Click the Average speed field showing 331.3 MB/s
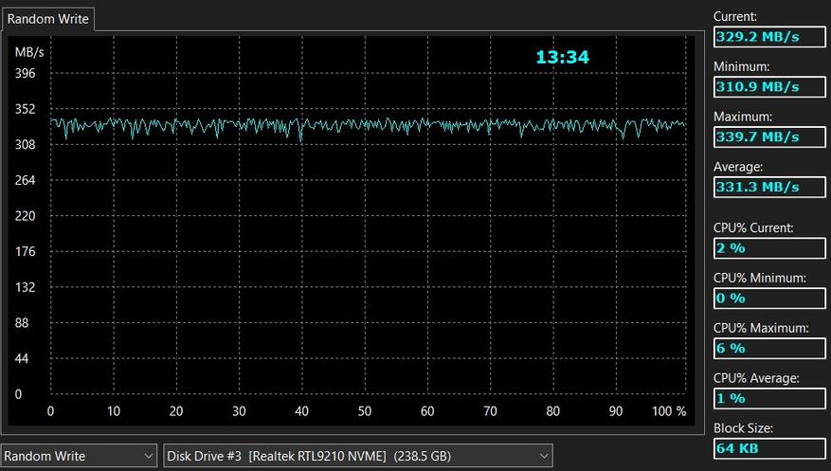This screenshot has width=831, height=471. [x=768, y=188]
